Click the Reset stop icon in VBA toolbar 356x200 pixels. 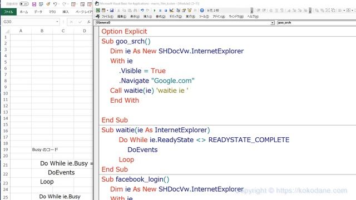[166, 11]
